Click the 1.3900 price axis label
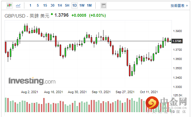191x117 pixels. tap(177, 31)
